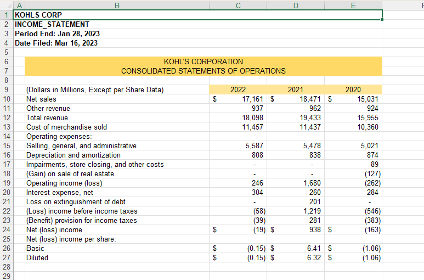Click Cost of merchandise sold label
The height and width of the screenshot is (280, 424).
point(66,127)
